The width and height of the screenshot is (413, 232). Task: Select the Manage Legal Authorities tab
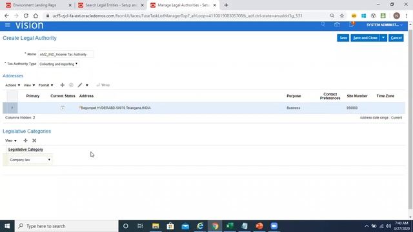pos(183,5)
